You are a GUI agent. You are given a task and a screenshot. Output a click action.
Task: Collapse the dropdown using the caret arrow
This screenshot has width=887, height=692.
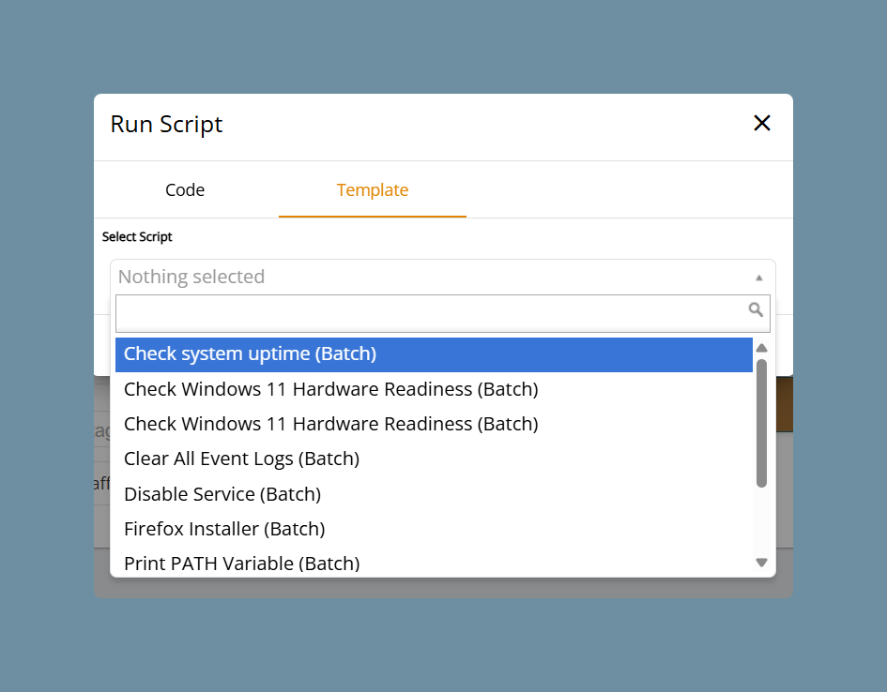pyautogui.click(x=759, y=278)
